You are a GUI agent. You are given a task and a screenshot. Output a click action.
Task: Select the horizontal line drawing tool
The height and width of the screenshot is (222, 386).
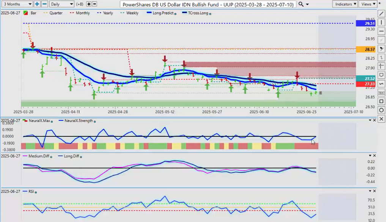381,31
